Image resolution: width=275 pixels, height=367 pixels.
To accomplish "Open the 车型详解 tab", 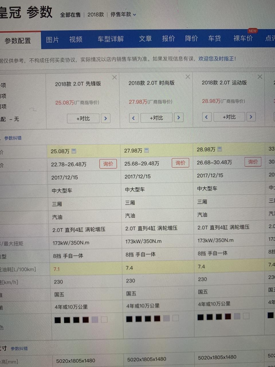I will [111, 39].
